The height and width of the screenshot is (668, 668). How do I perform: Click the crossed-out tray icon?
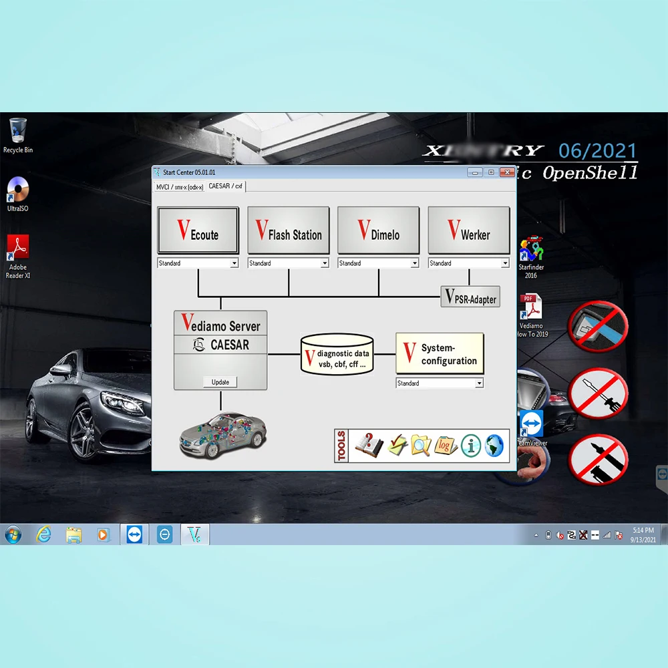(x=583, y=536)
